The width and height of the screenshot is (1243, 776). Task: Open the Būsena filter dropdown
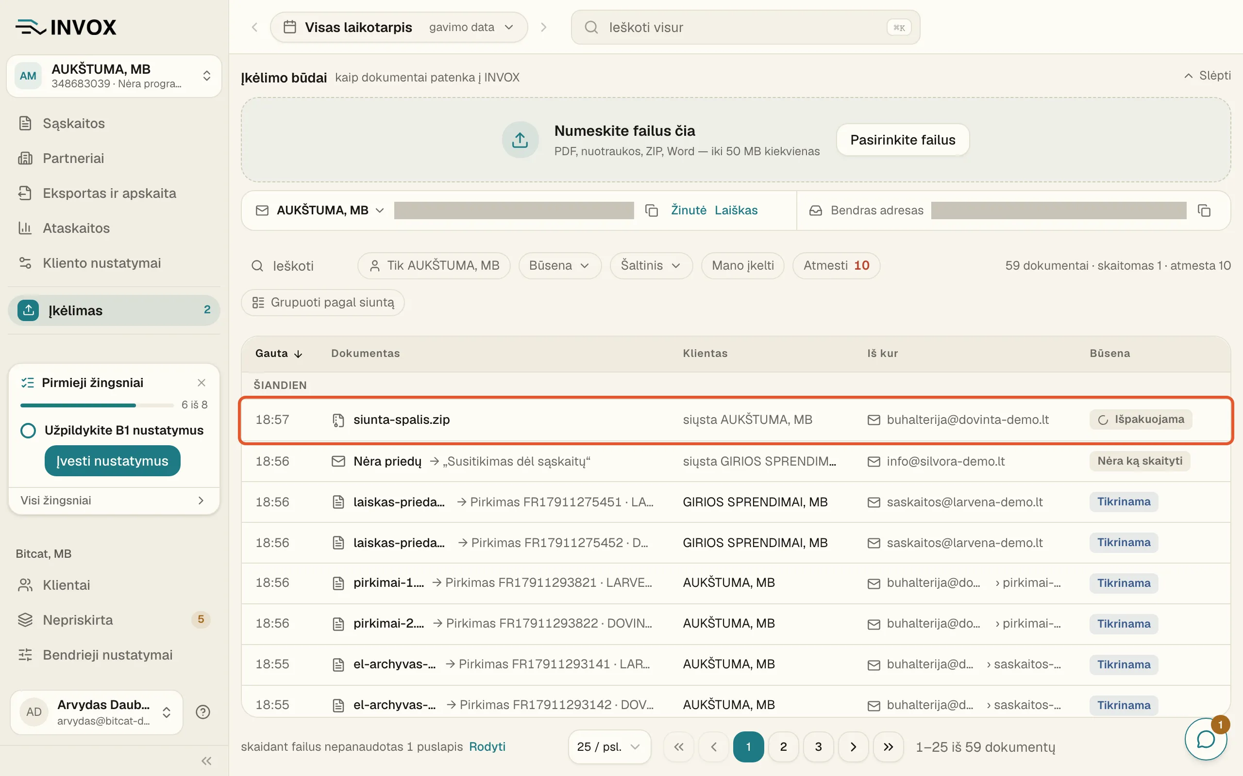click(560, 266)
